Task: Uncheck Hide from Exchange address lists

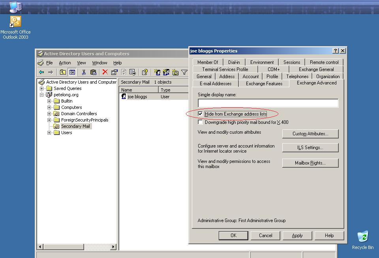Action: click(200, 114)
